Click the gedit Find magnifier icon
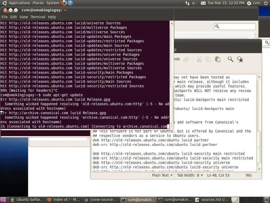Image resolution: width=270 pixels, height=203 pixels. coord(230,59)
